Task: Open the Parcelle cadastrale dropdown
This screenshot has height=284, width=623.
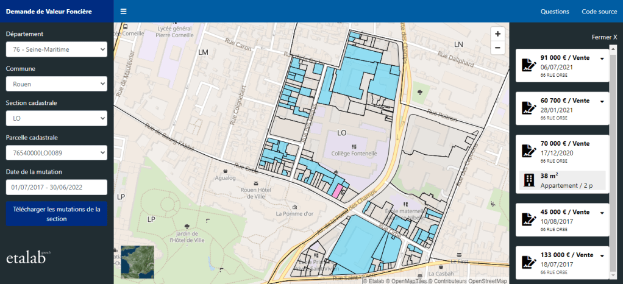Action: pyautogui.click(x=56, y=153)
